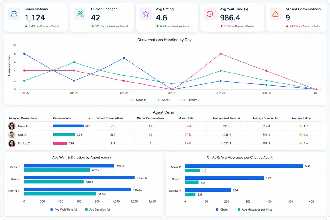Click Sam E.'s 1,045.6 wait time bar
This screenshot has height=220, width=330.
tap(79, 178)
